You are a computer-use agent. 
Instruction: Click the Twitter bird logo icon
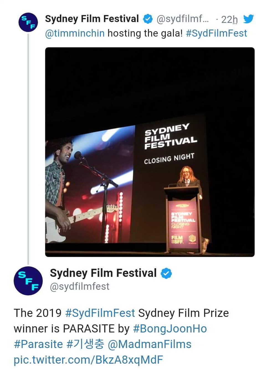(248, 19)
